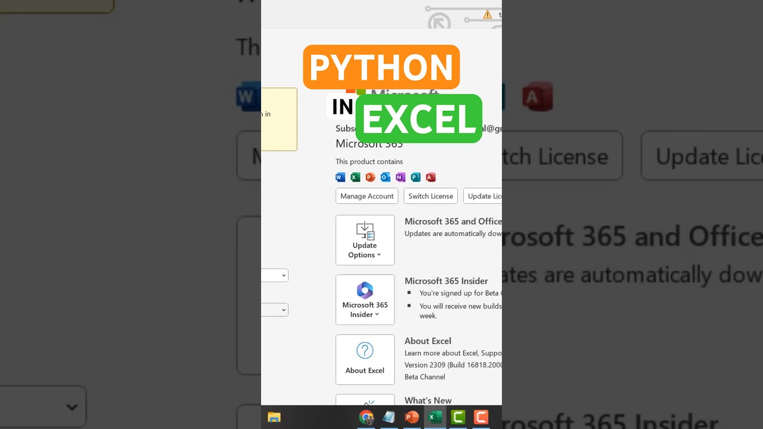763x429 pixels.
Task: Click the yellow warning triangle icon
Action: pyautogui.click(x=488, y=14)
